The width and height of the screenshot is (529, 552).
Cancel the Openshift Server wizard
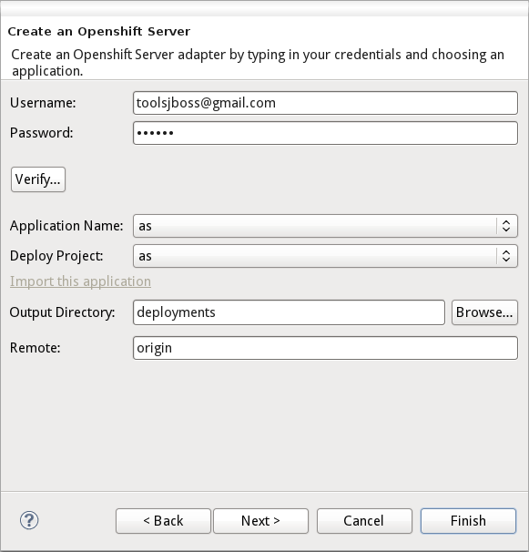click(x=364, y=521)
